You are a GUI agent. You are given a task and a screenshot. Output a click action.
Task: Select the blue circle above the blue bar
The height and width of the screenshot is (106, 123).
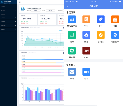click(22, 58)
